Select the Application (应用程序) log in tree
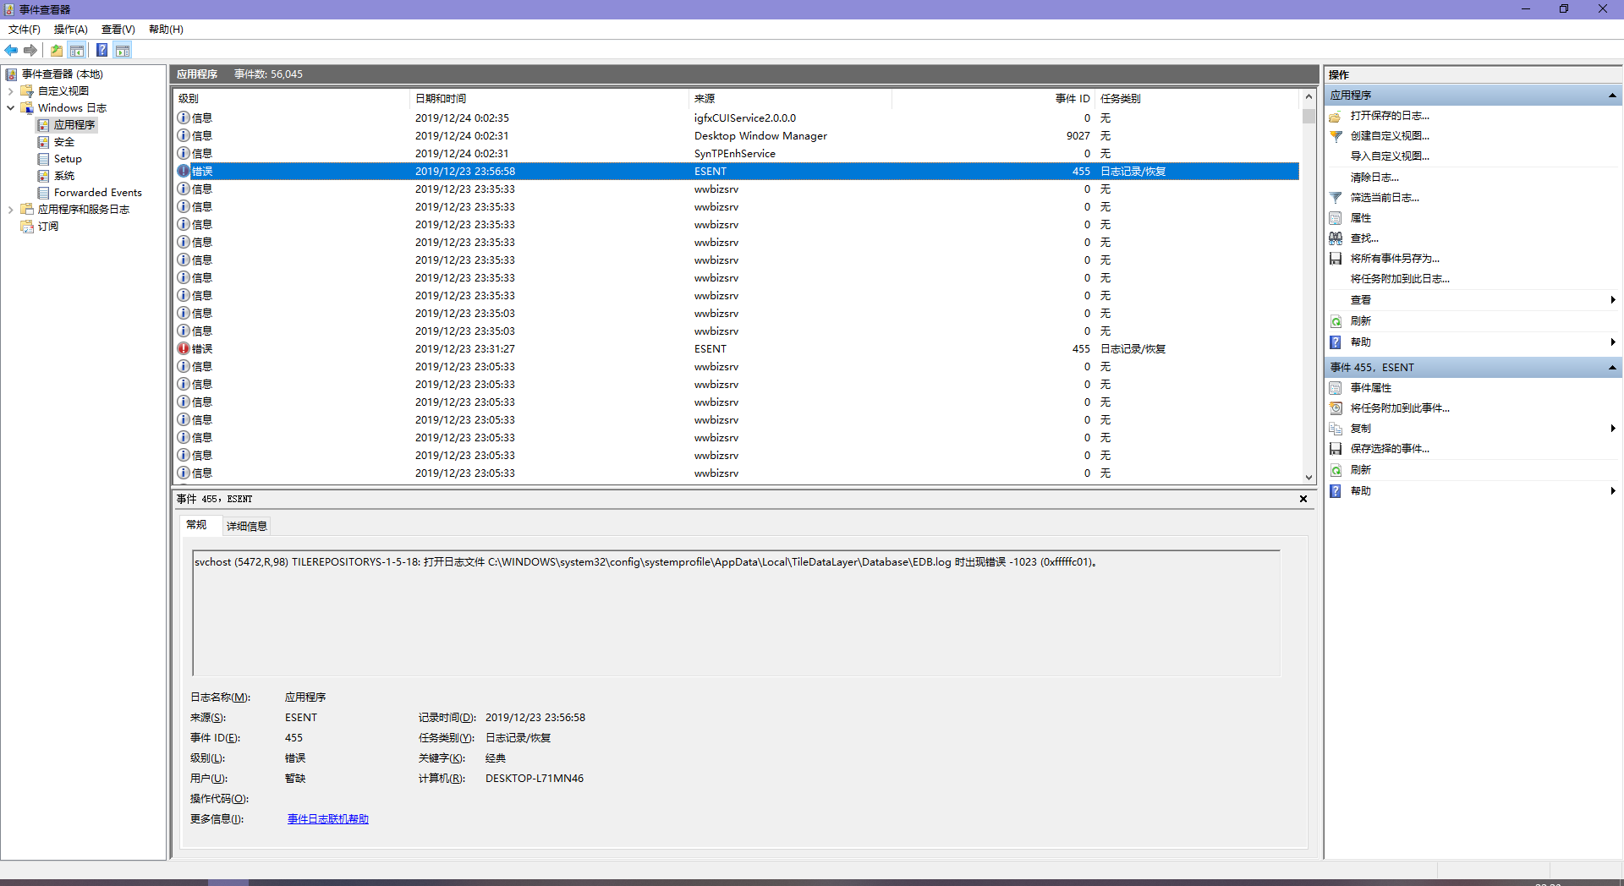Image resolution: width=1624 pixels, height=886 pixels. (x=74, y=125)
